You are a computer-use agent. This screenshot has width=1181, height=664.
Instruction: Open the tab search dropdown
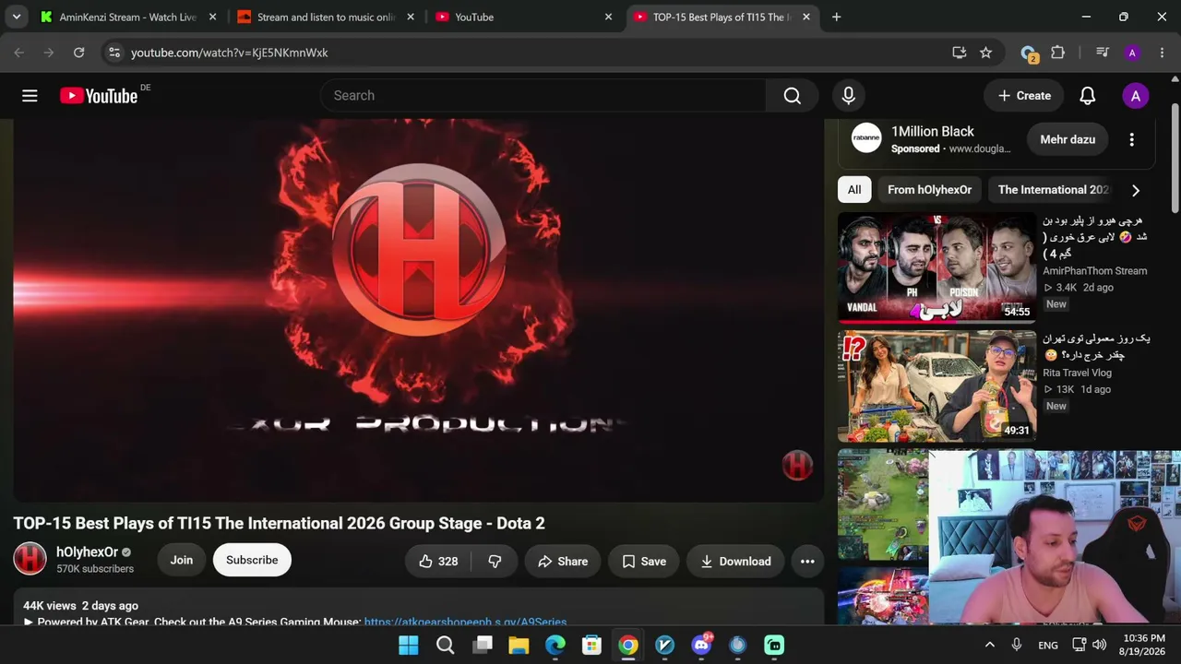pyautogui.click(x=17, y=17)
